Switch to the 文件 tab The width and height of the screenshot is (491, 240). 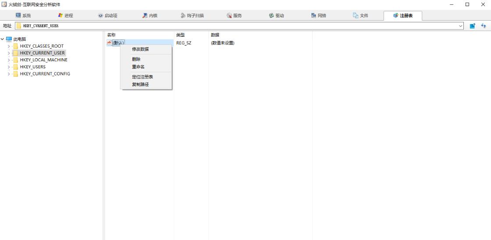(360, 15)
